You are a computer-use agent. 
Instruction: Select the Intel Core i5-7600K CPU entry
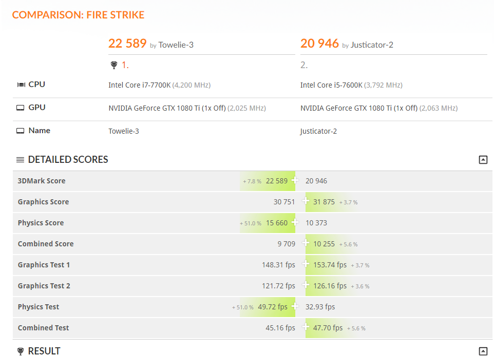[x=331, y=85]
